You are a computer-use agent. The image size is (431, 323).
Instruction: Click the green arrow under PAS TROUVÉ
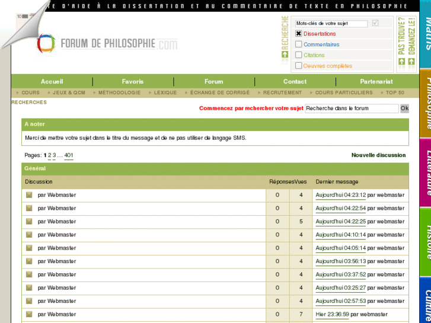(402, 61)
